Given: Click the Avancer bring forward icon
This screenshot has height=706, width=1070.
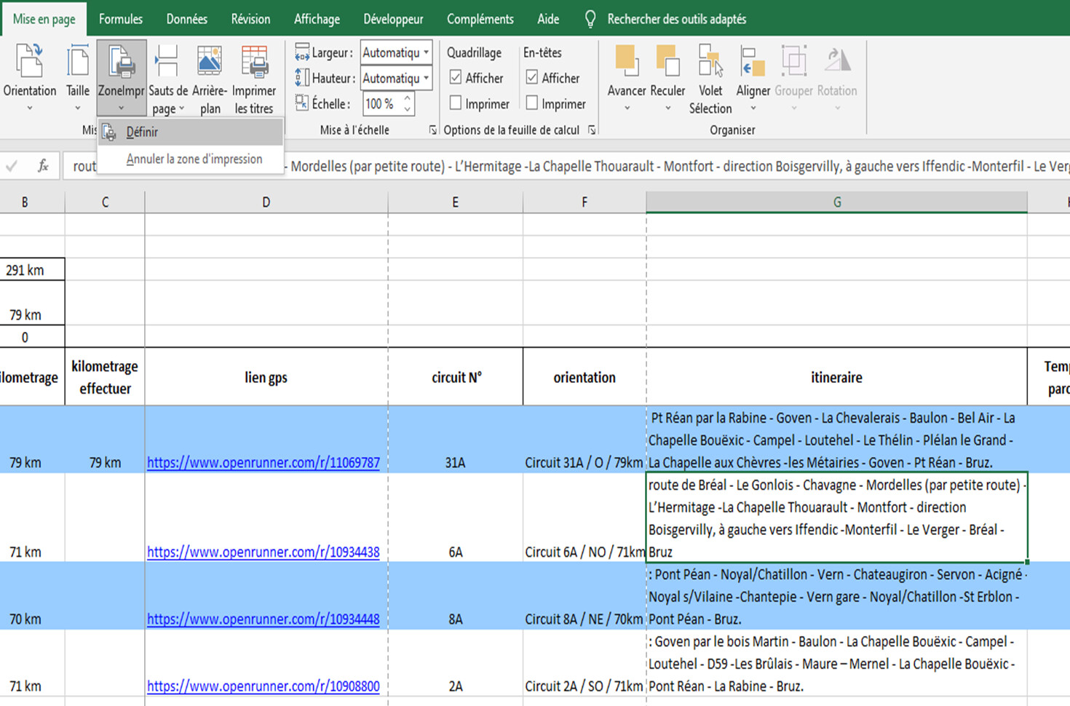Looking at the screenshot, I should click(626, 60).
